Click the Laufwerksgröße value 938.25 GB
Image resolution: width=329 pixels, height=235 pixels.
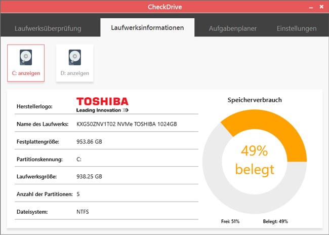89,177
